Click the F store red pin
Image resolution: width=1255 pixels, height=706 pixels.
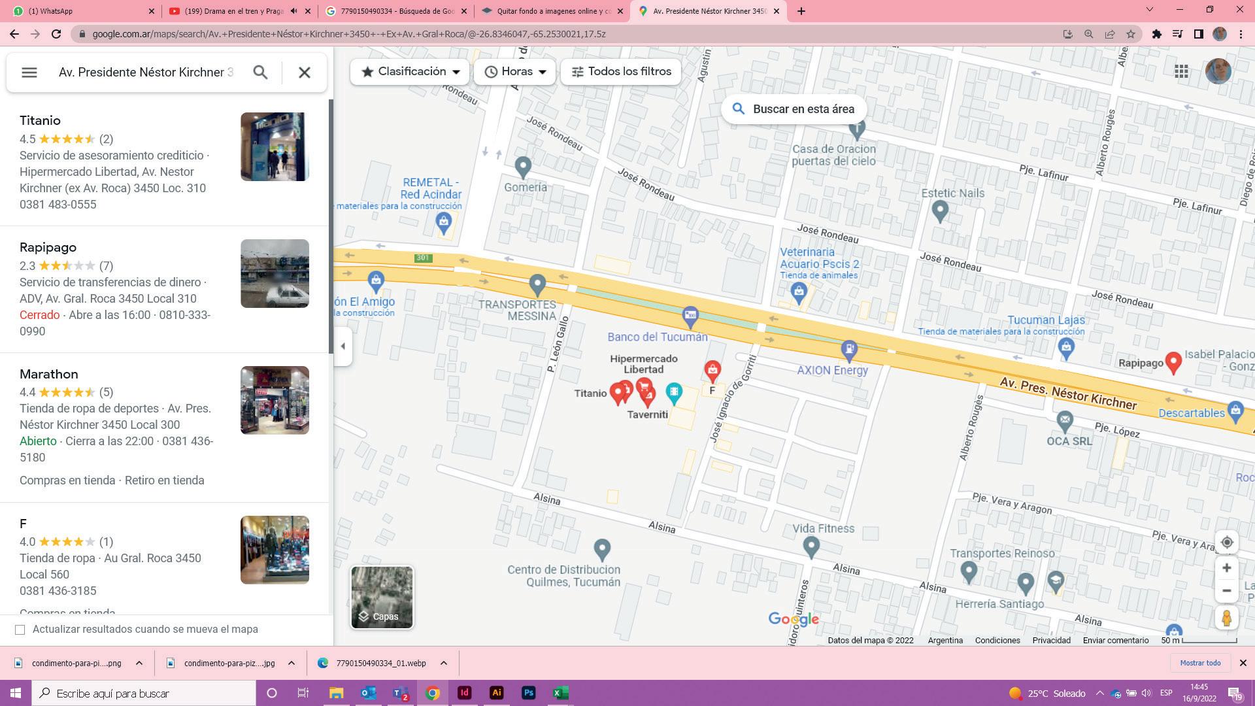(712, 371)
